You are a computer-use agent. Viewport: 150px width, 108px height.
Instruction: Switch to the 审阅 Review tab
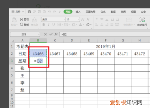(x=123, y=12)
